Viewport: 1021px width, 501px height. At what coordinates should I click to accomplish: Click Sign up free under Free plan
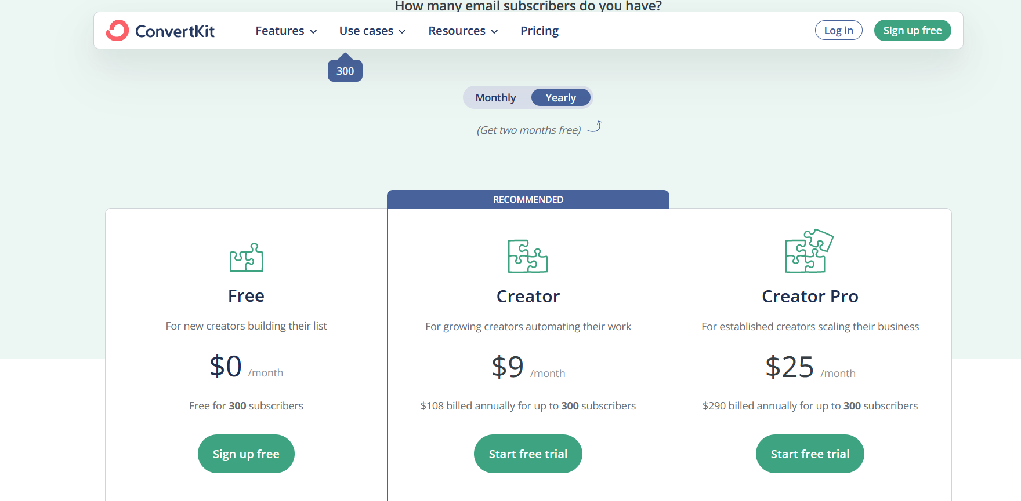pos(246,454)
